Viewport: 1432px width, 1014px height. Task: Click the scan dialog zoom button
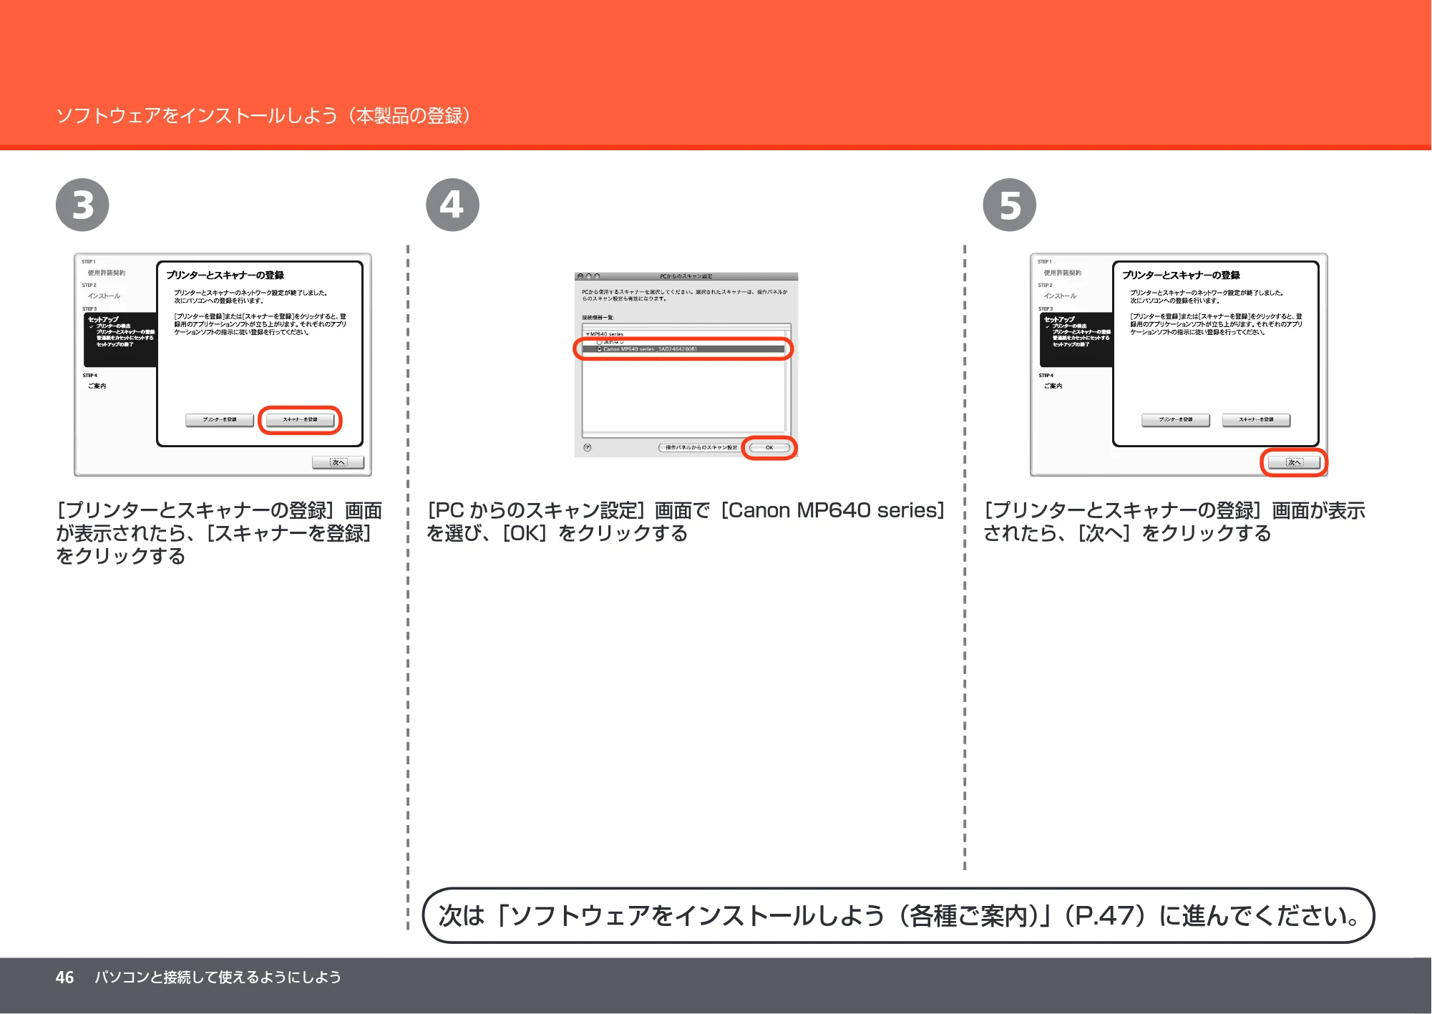(x=597, y=276)
